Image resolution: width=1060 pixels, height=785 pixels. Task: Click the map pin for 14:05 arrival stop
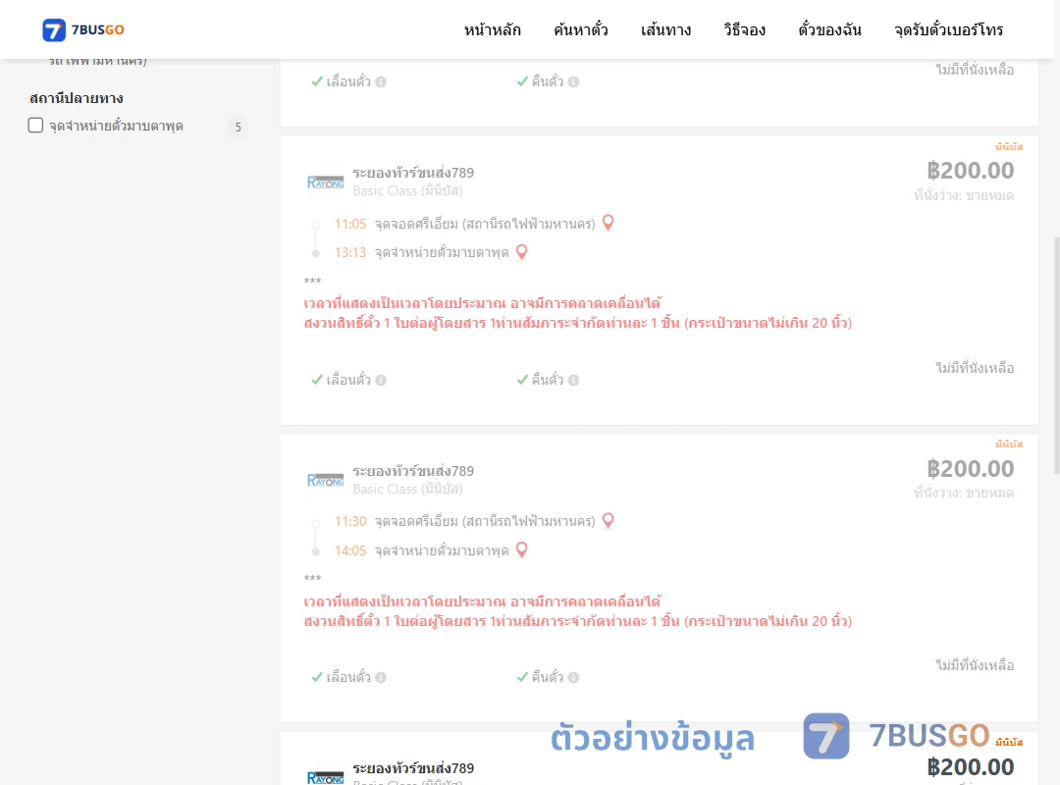(x=522, y=549)
